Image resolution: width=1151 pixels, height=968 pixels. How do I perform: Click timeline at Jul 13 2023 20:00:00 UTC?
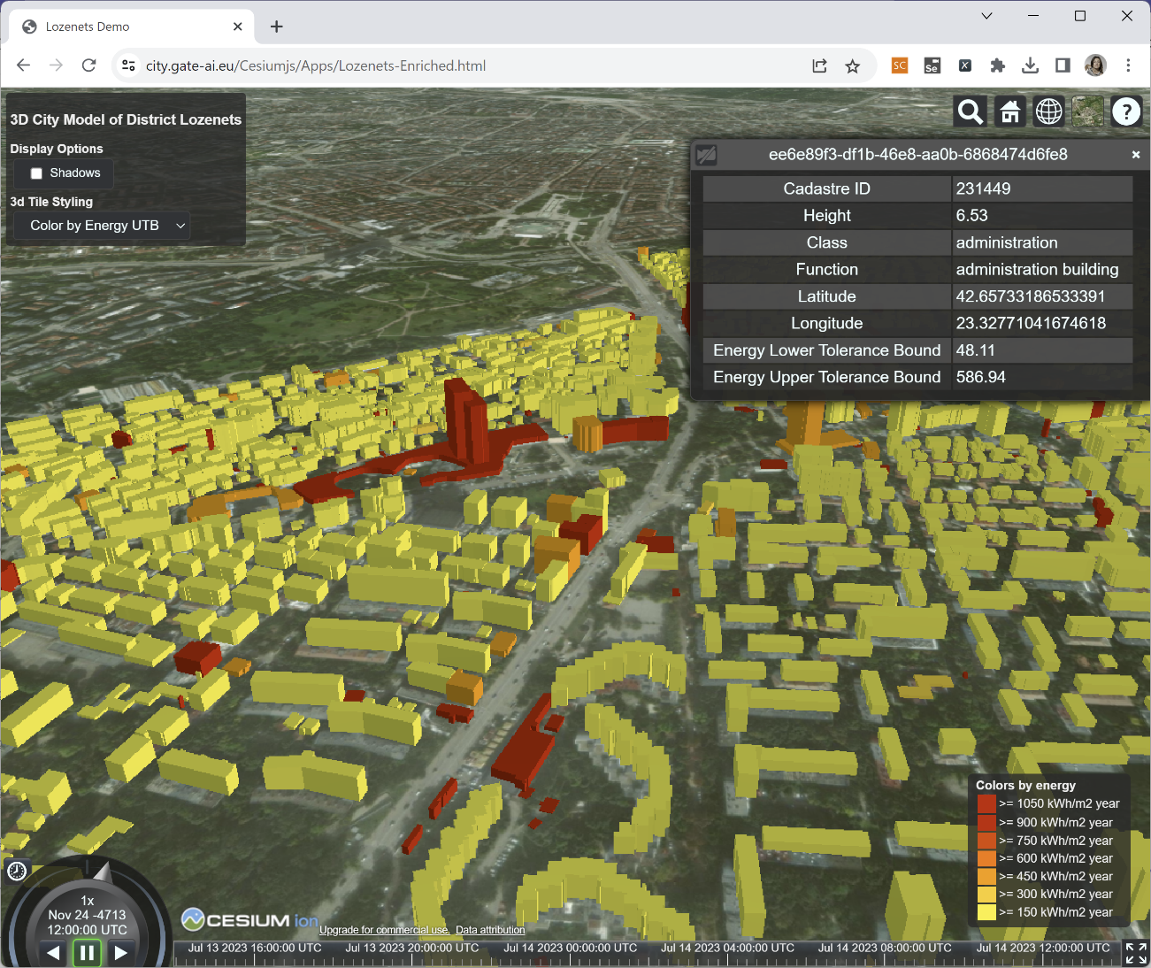click(x=412, y=948)
